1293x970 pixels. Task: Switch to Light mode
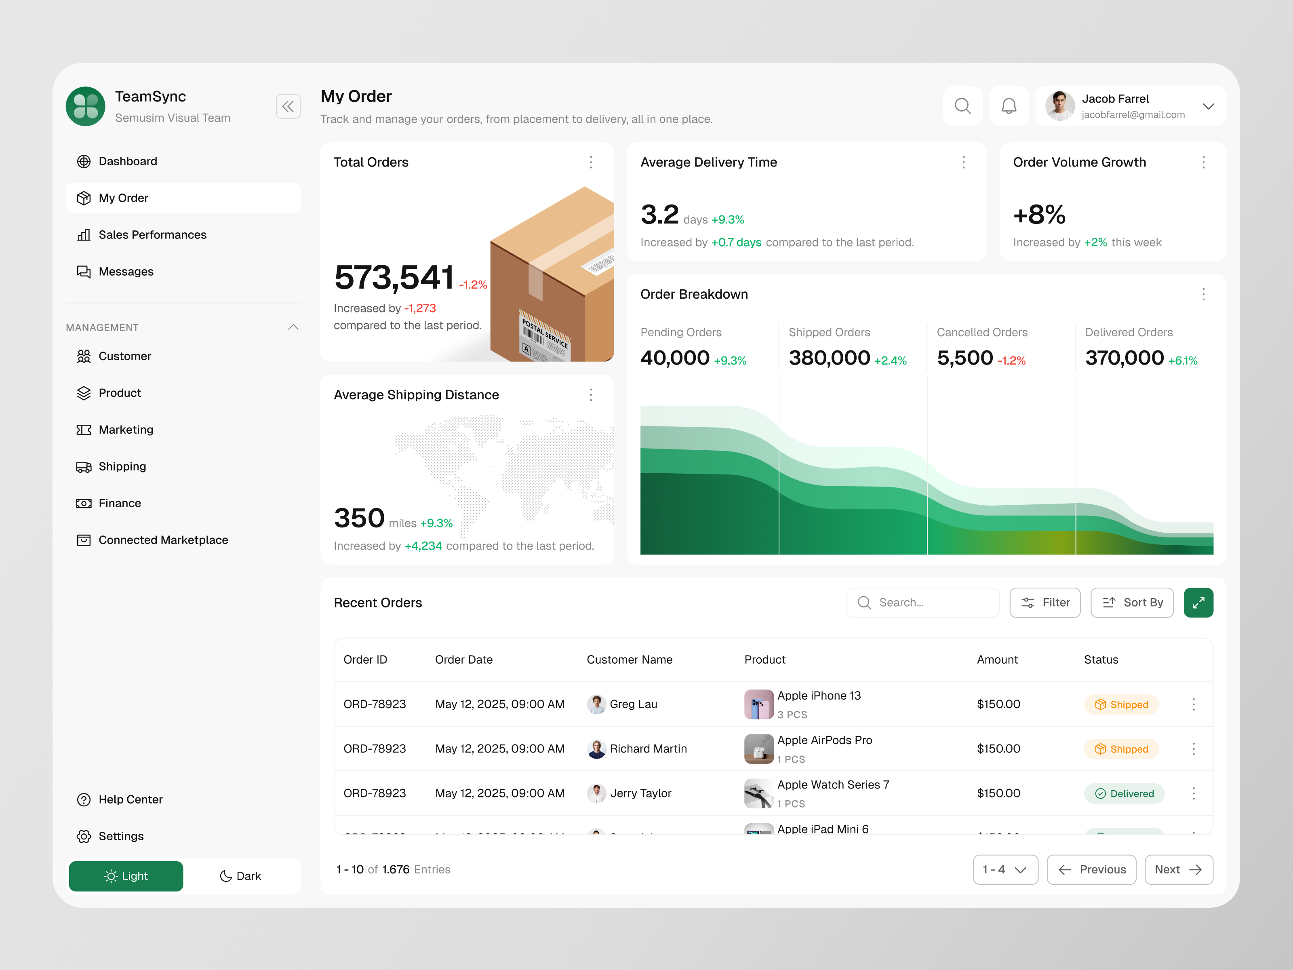126,876
